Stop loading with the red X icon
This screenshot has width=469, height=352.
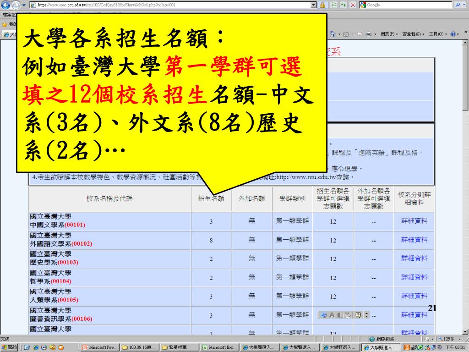[353, 5]
